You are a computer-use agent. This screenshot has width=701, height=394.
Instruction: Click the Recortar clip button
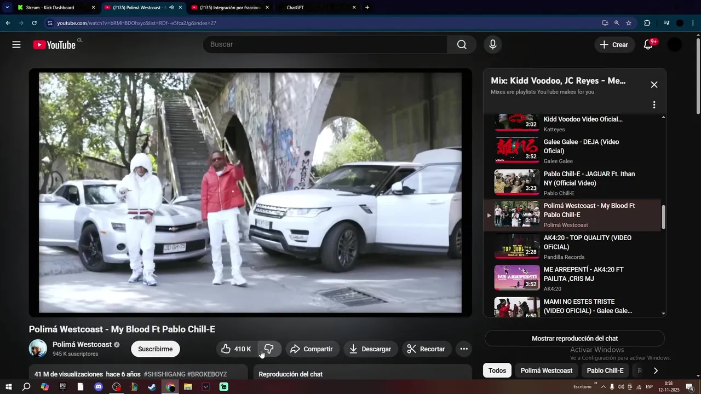426,349
